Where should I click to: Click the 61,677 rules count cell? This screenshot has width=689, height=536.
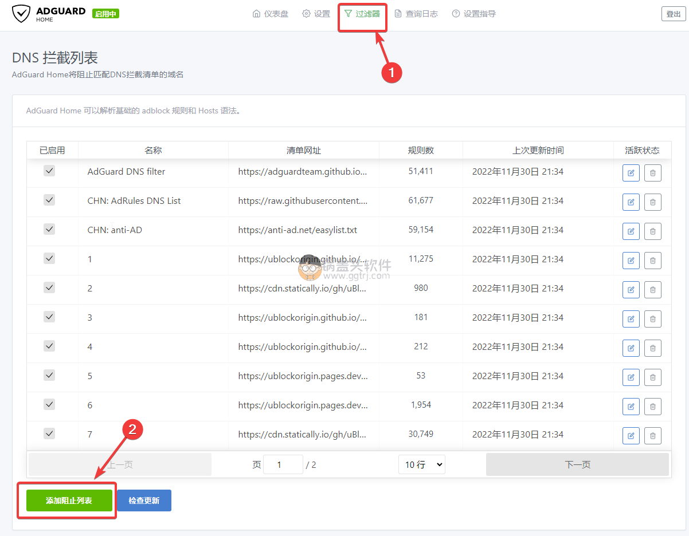(x=421, y=200)
